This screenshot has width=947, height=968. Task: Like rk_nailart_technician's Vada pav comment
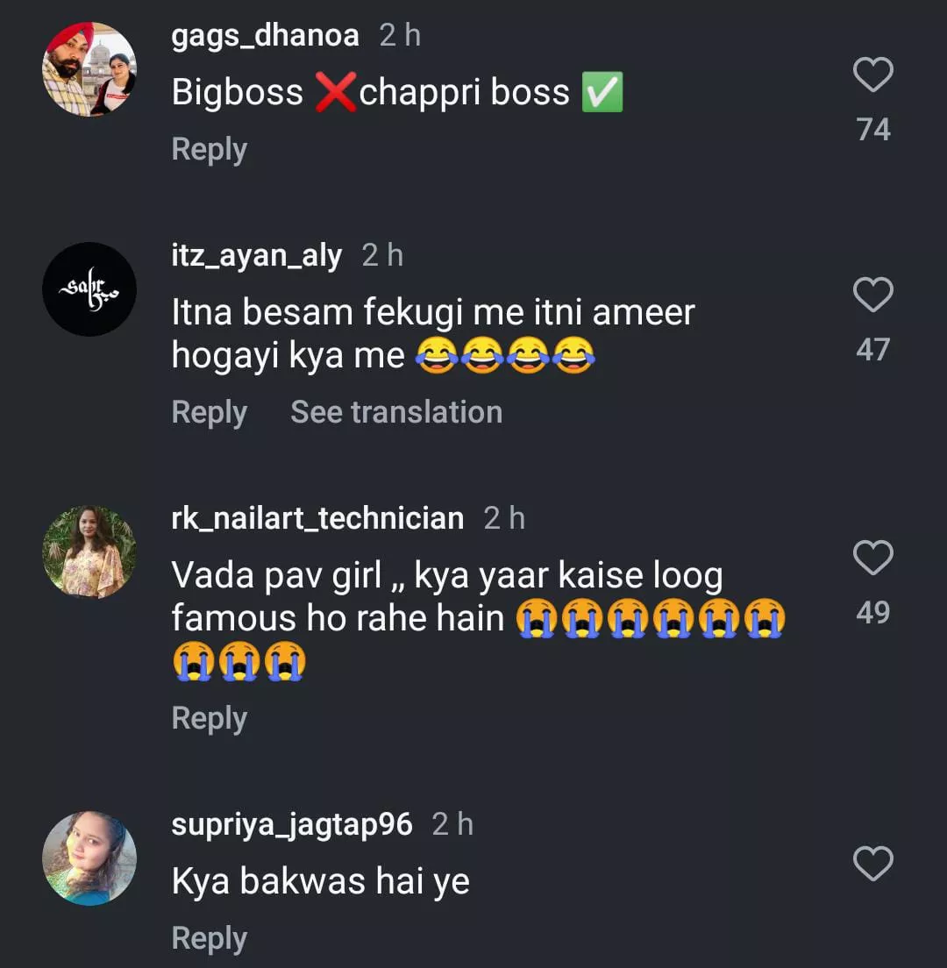tap(873, 558)
